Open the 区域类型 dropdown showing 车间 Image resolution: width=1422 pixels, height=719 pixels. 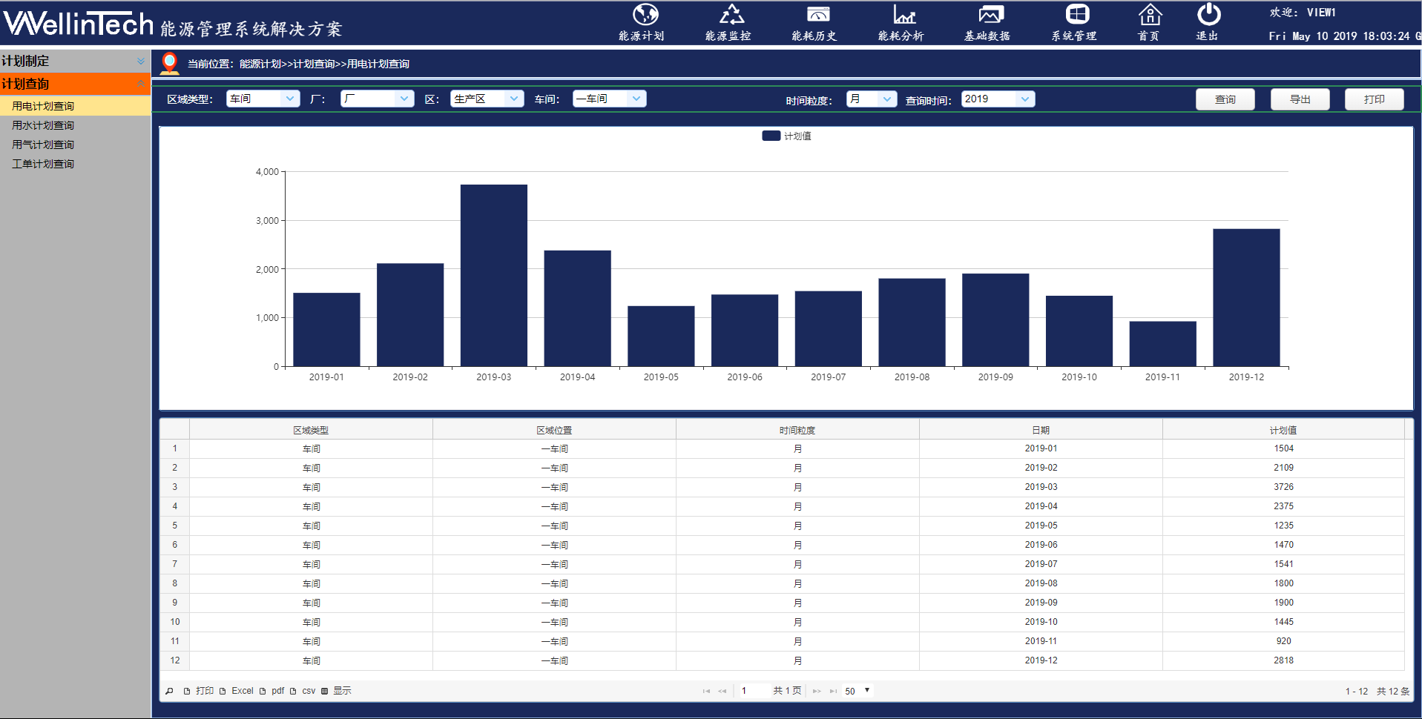(x=263, y=99)
